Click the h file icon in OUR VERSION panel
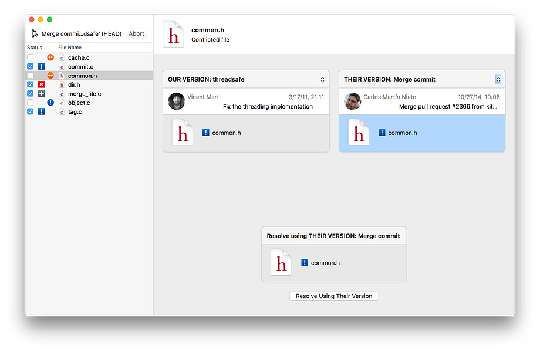The height and width of the screenshot is (352, 540). pos(183,133)
